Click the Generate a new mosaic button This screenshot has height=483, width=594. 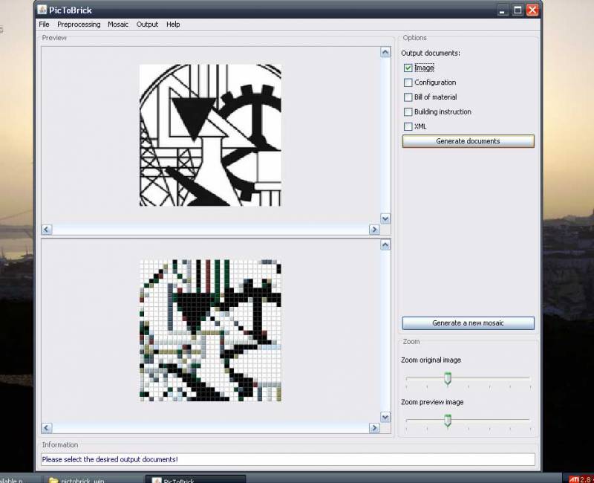[x=468, y=323]
